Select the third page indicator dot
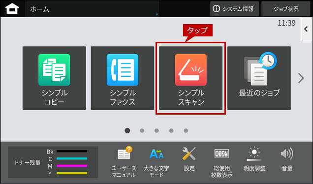The height and width of the screenshot is (184, 313). (156, 130)
